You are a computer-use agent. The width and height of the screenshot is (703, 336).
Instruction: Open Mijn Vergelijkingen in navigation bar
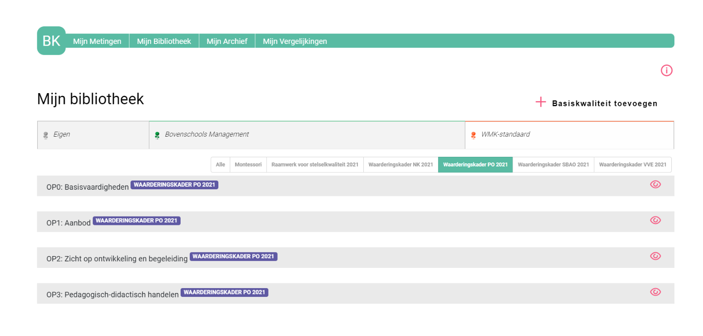point(295,41)
